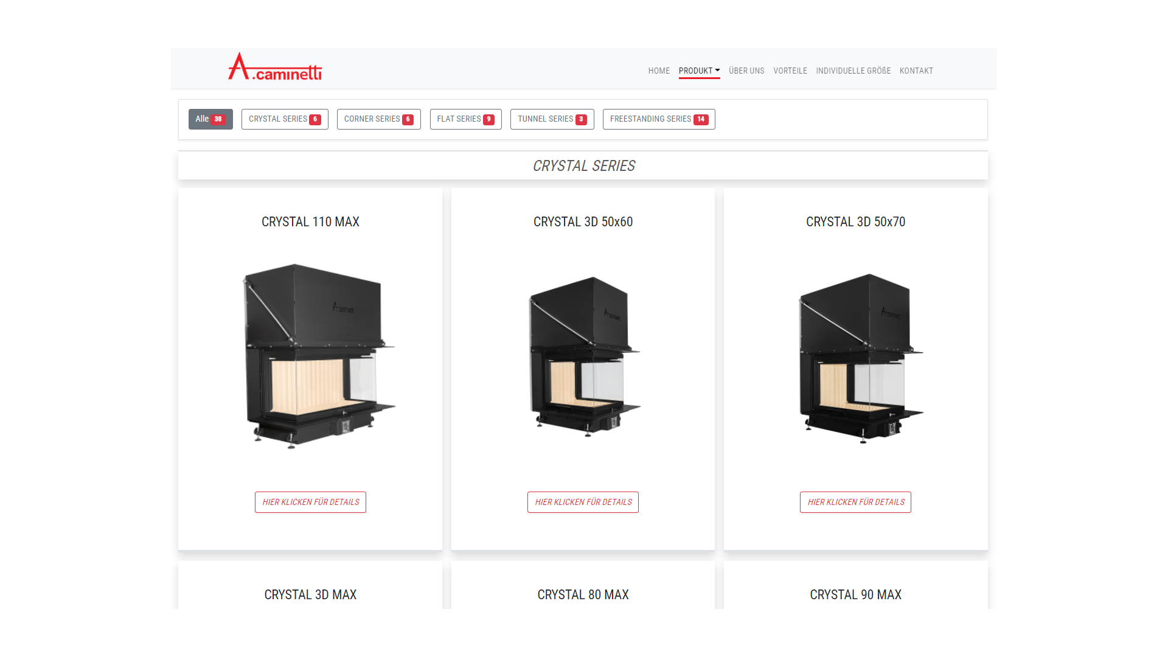This screenshot has width=1168, height=657.
Task: Select the CRYSTAL 3D 50x70 title
Action: click(855, 222)
